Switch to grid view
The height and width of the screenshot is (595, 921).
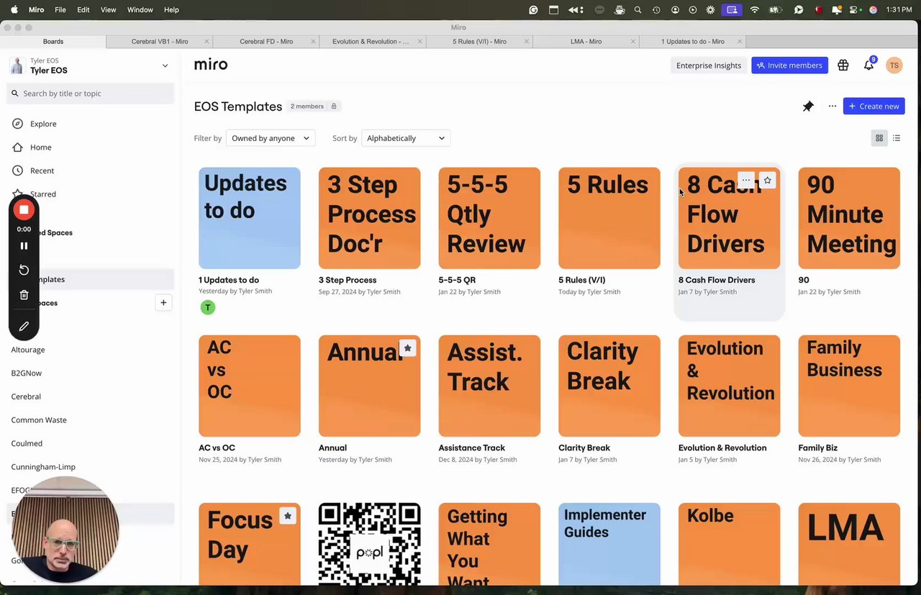[879, 138]
